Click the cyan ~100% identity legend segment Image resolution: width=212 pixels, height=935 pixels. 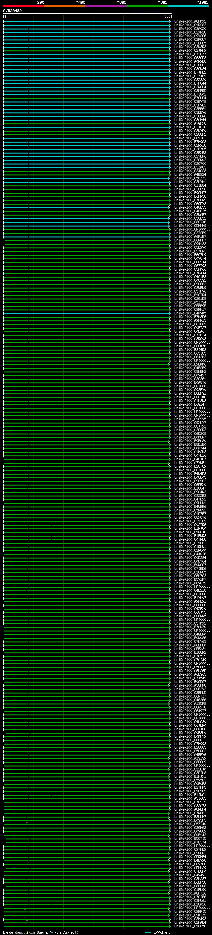click(x=188, y=6)
